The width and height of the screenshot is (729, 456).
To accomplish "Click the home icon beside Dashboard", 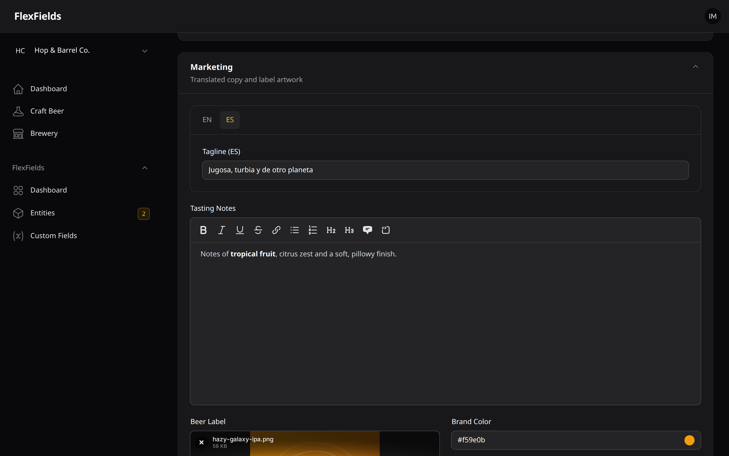I will 18,89.
